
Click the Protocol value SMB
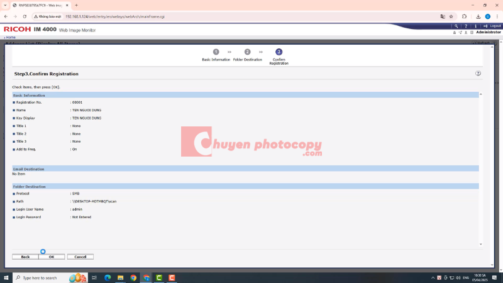point(75,194)
